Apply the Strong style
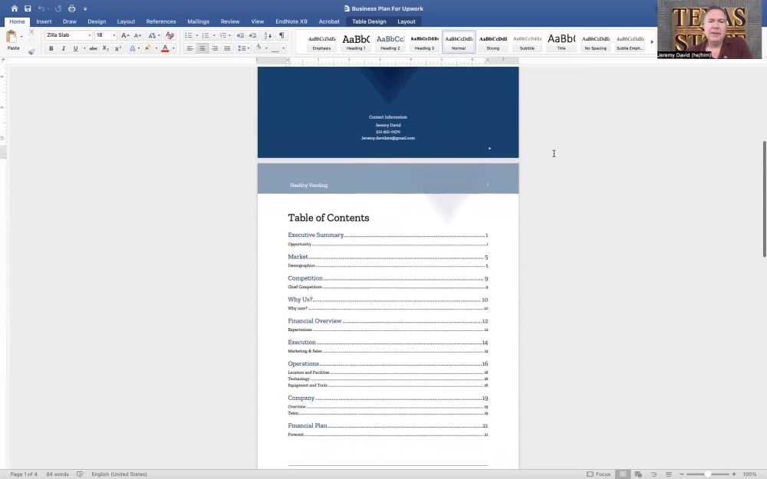The width and height of the screenshot is (767, 479). pos(493,42)
